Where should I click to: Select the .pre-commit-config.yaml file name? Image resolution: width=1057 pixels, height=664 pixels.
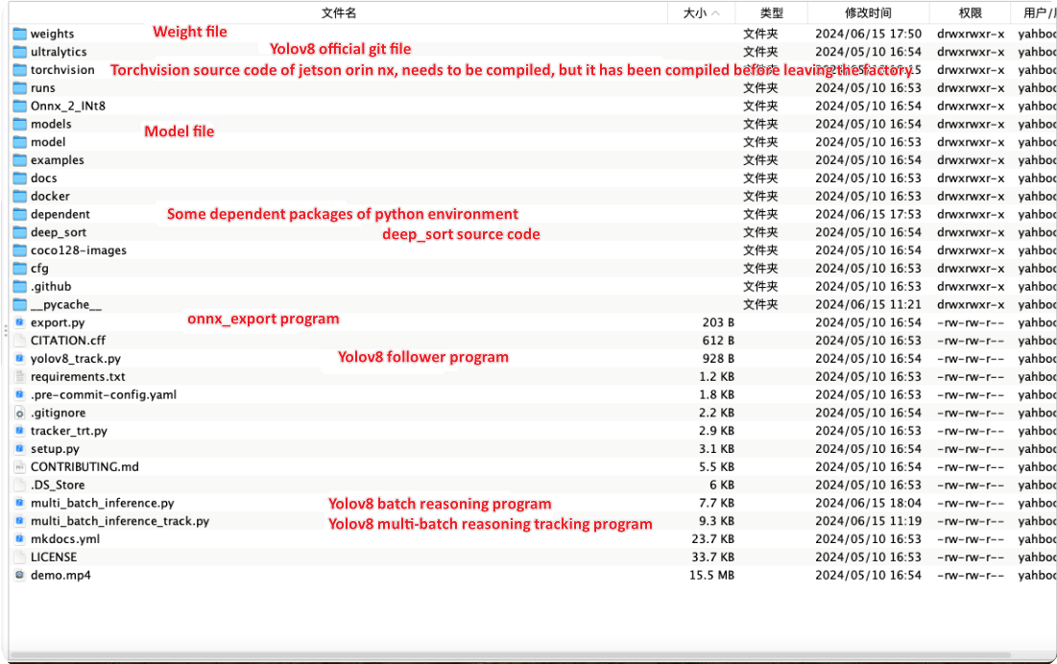coord(103,394)
